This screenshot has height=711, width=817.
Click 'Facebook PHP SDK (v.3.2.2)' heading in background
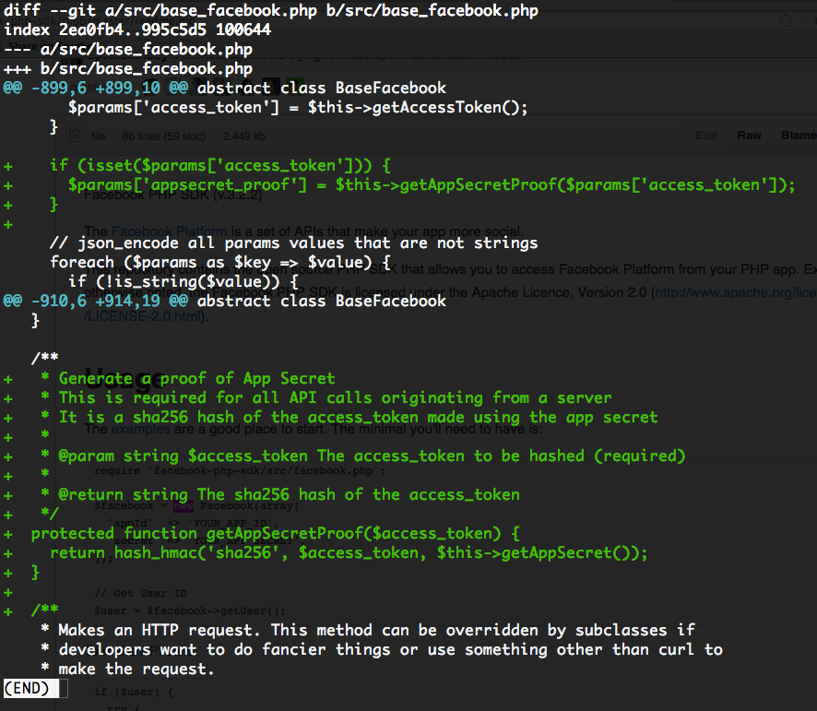pos(173,195)
